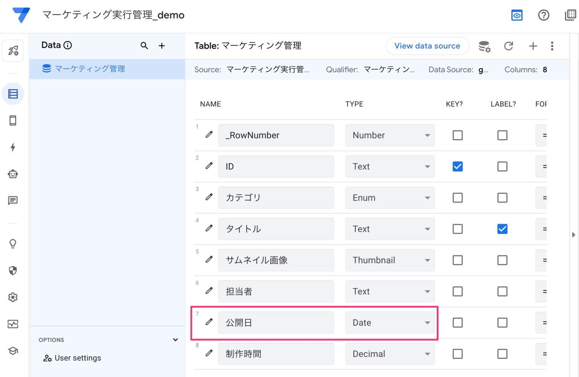
Task: Open the three-dot overflow menu
Action: 552,46
